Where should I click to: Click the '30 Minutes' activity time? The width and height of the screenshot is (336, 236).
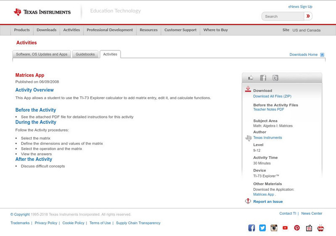pos(262,163)
